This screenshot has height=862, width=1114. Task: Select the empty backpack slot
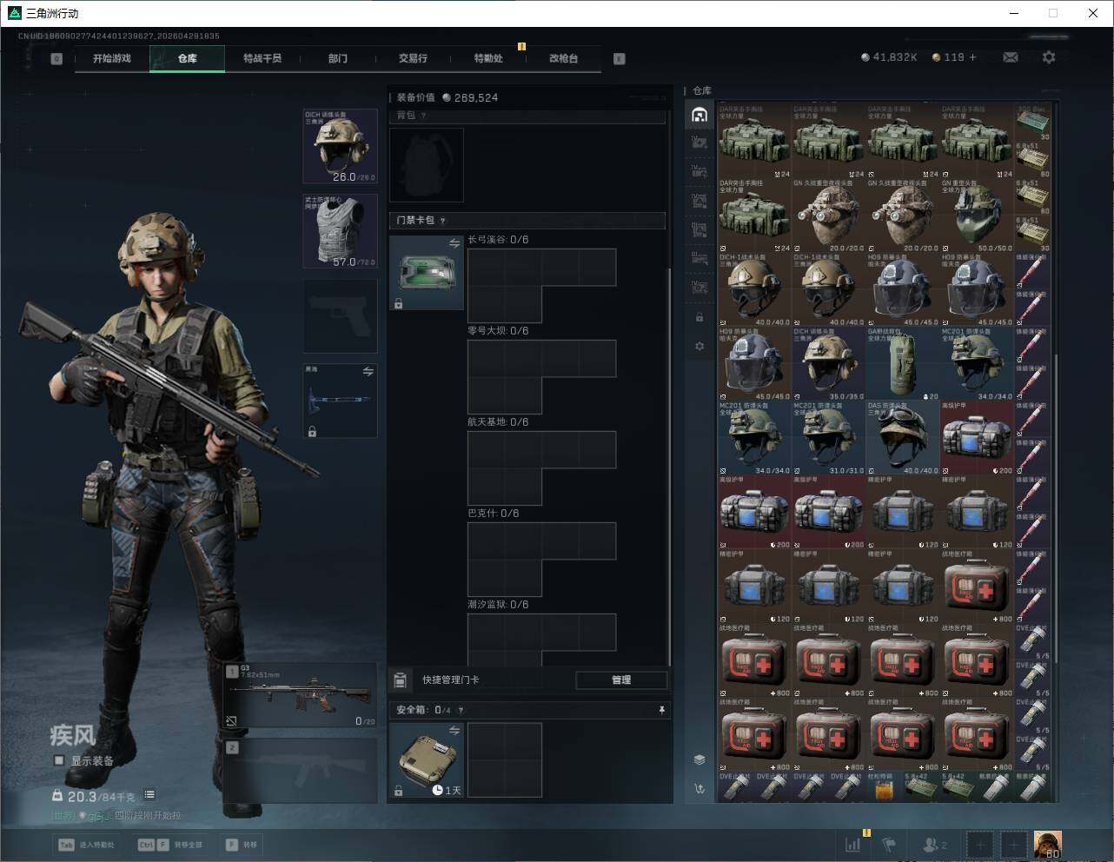[427, 165]
